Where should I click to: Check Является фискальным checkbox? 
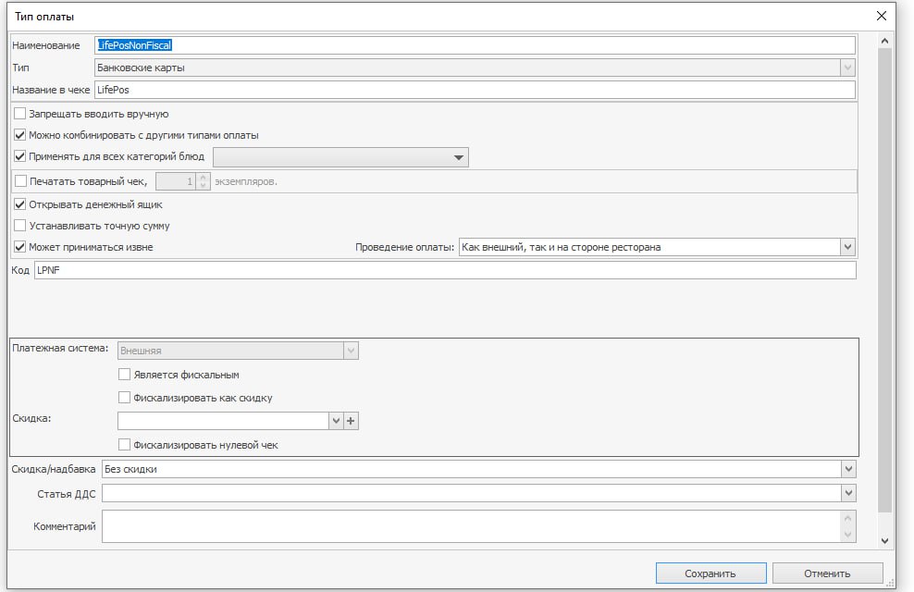click(x=124, y=375)
